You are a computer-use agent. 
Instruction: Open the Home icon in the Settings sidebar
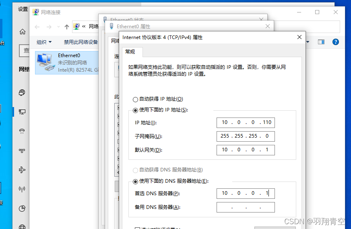(x=23, y=31)
